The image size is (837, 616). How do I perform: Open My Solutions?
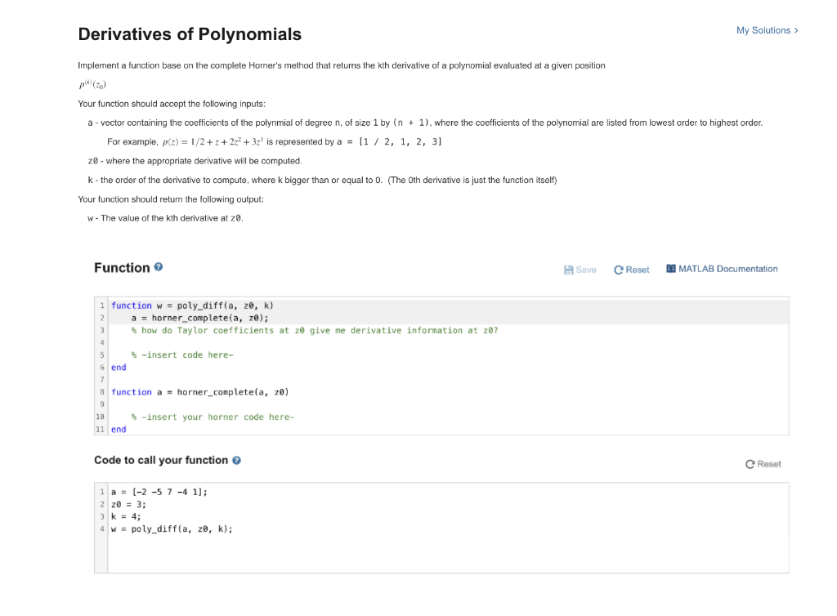tap(763, 30)
